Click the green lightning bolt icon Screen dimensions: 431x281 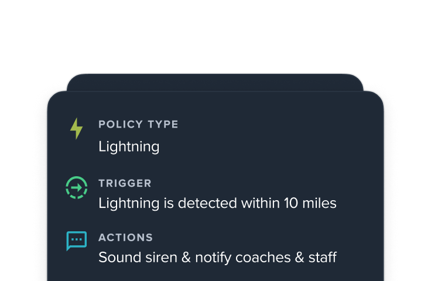coord(76,128)
